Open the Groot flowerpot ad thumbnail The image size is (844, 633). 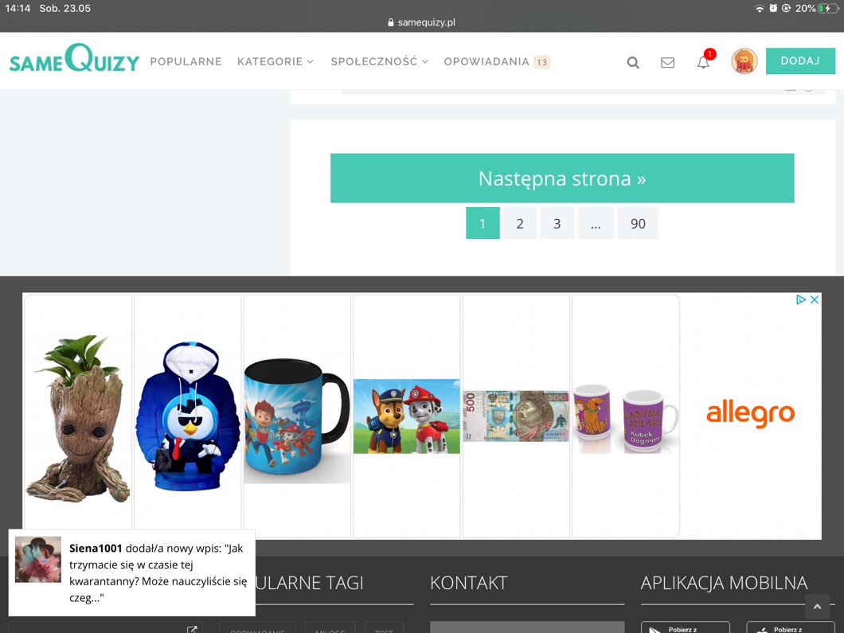click(x=78, y=416)
